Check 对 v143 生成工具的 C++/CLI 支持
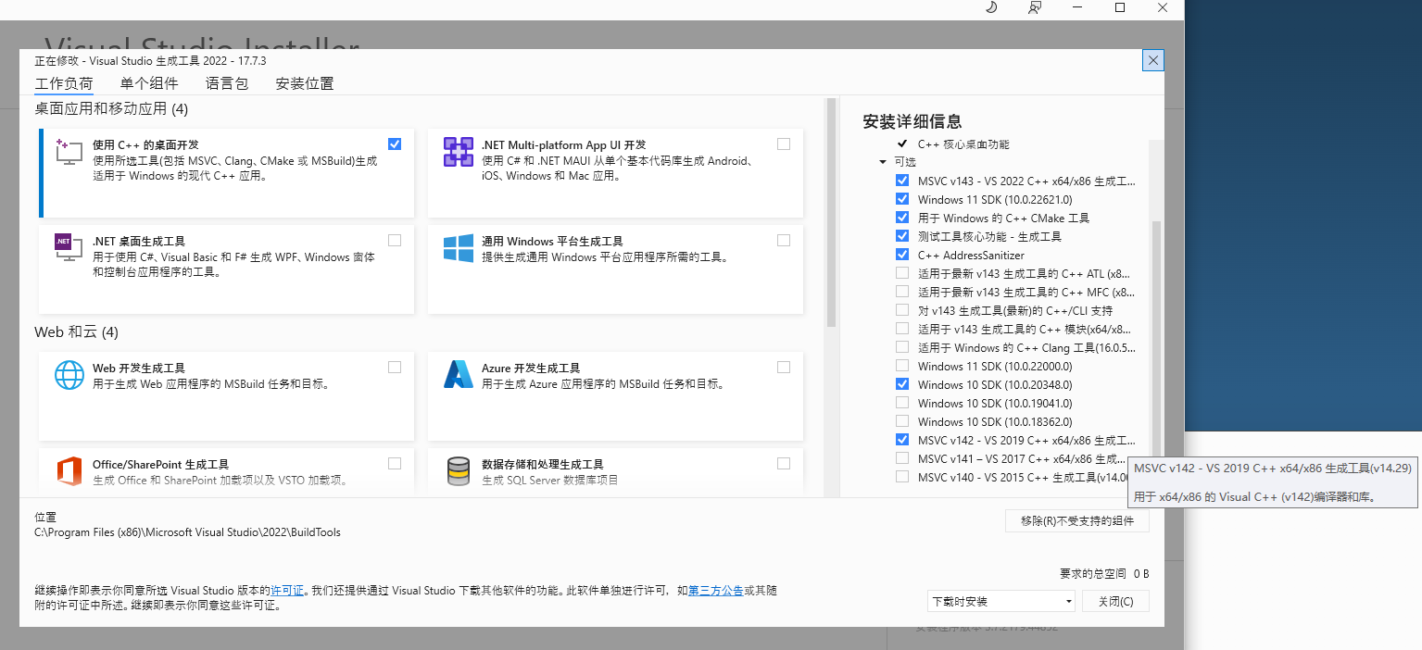The height and width of the screenshot is (650, 1422). pos(902,310)
